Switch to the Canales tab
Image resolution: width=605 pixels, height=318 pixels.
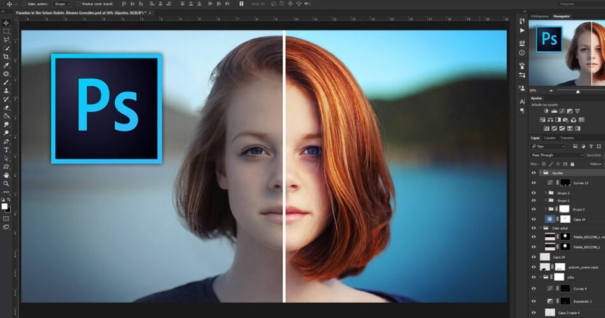[x=549, y=138]
